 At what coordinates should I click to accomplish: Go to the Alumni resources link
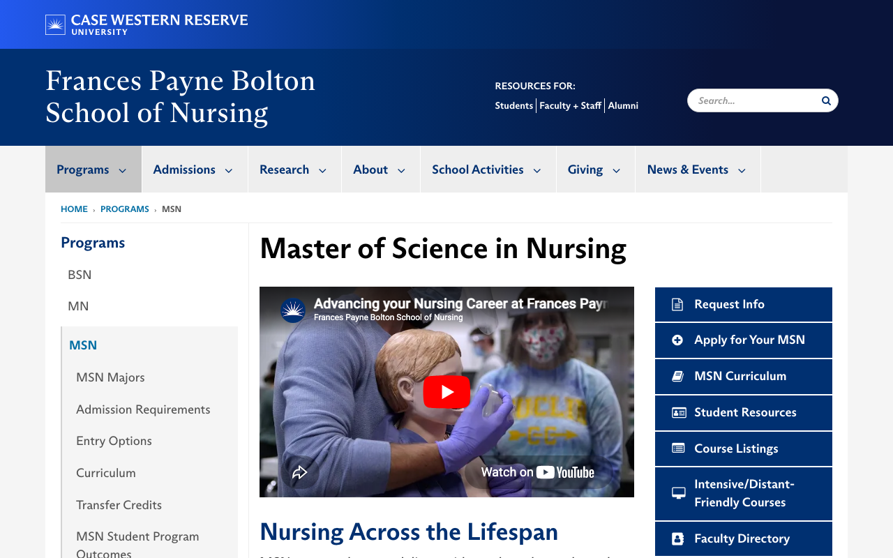pos(623,105)
